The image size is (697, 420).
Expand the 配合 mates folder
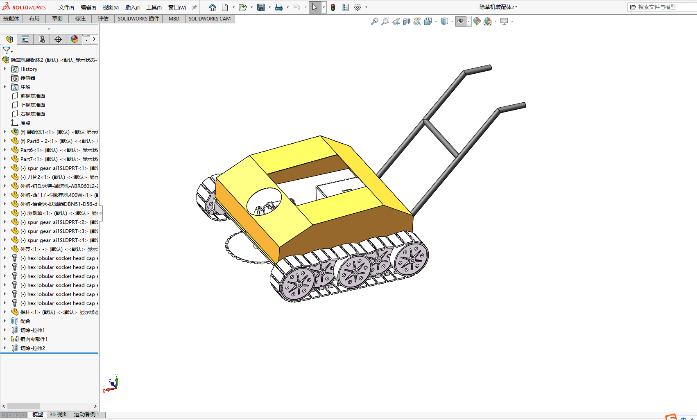(x=5, y=321)
